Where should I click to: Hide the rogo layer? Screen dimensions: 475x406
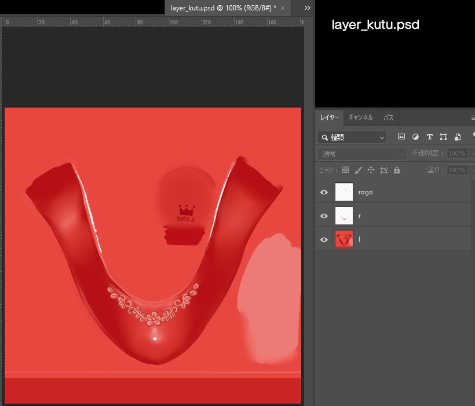pyautogui.click(x=324, y=193)
